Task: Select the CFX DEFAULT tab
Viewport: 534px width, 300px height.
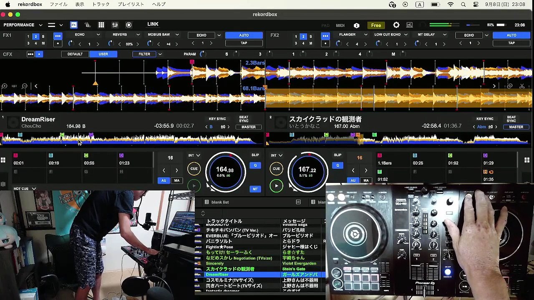Action: point(75,54)
